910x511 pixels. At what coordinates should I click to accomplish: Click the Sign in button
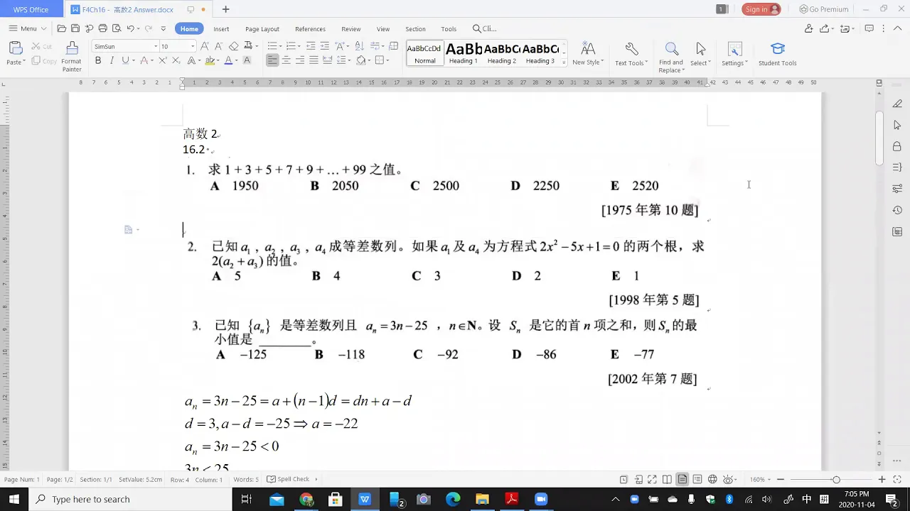pos(761,9)
